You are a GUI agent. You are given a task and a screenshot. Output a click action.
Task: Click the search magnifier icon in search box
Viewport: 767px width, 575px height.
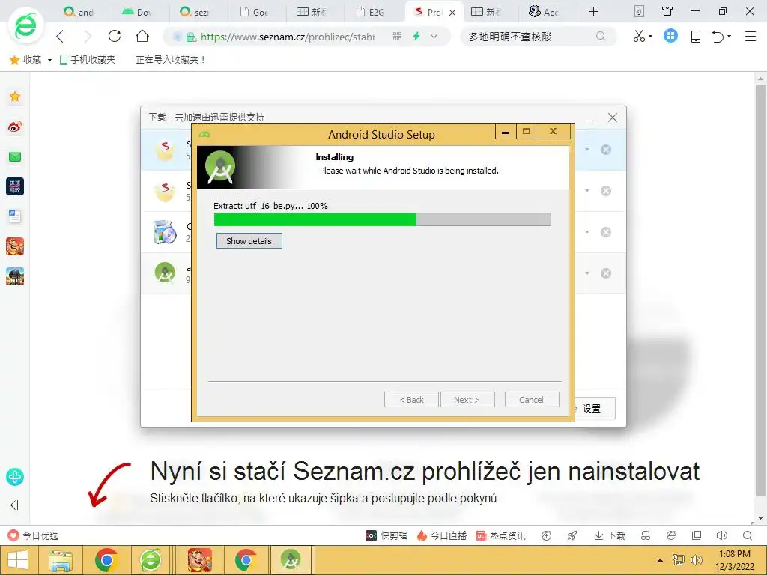click(x=601, y=36)
